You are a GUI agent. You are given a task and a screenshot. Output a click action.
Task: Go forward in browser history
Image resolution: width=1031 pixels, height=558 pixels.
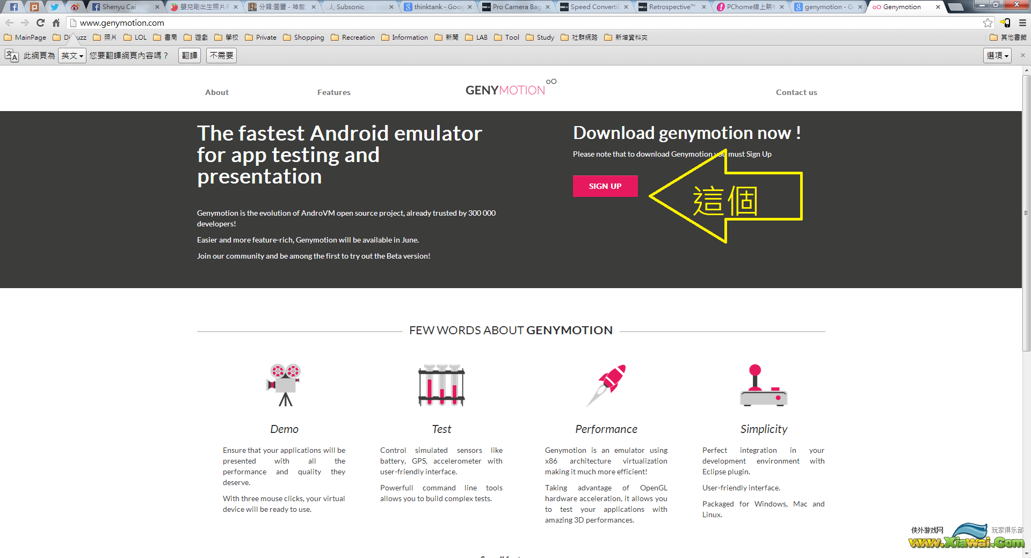[25, 23]
